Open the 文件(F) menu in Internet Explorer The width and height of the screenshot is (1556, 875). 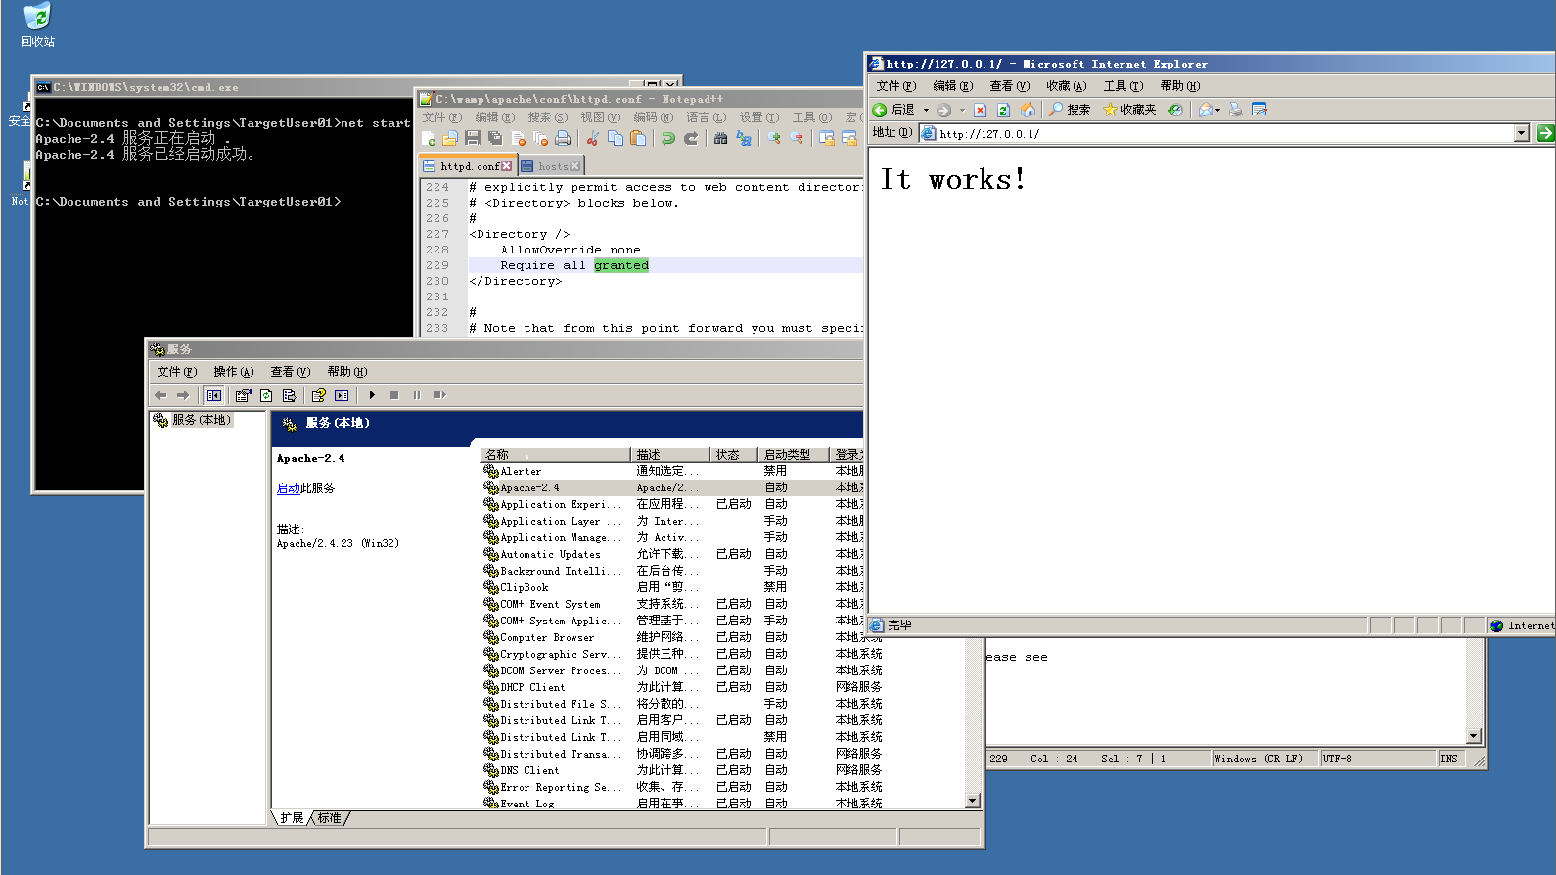coord(896,86)
